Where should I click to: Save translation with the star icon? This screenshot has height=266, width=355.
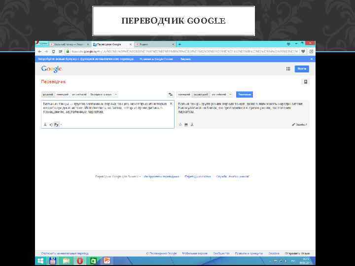(x=180, y=125)
